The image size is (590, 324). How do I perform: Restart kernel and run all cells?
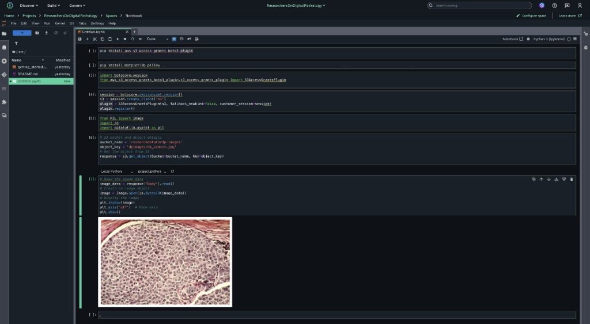click(140, 39)
